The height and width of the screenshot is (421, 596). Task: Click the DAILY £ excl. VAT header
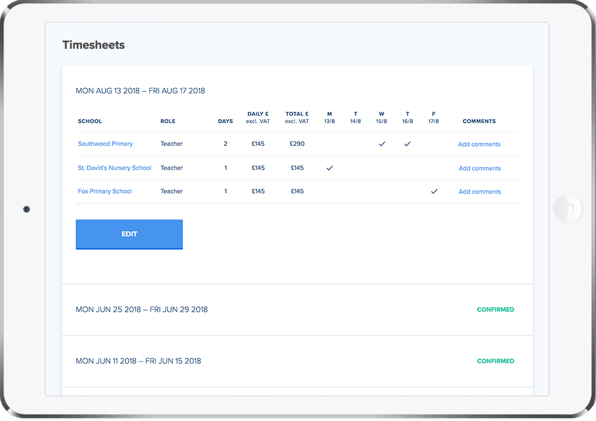258,118
